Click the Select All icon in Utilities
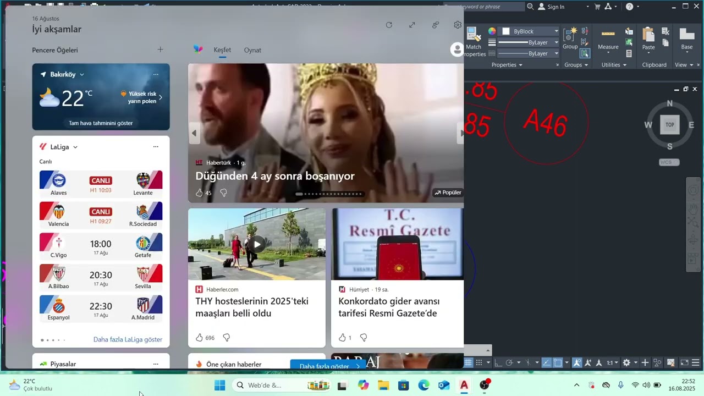Screen dimensions: 704x396 pyautogui.click(x=629, y=42)
